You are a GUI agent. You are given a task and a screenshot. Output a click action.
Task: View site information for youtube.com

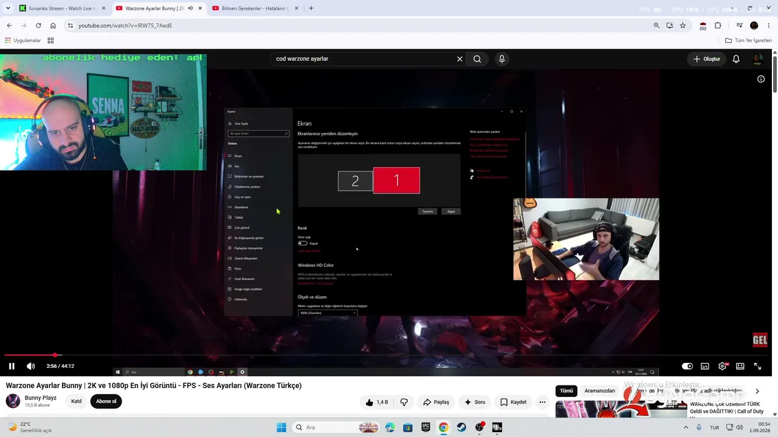71,25
